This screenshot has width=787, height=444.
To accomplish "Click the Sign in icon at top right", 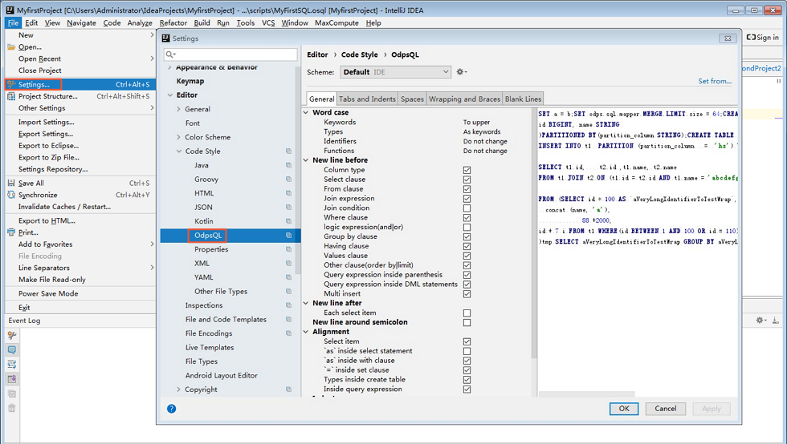I will pos(751,37).
